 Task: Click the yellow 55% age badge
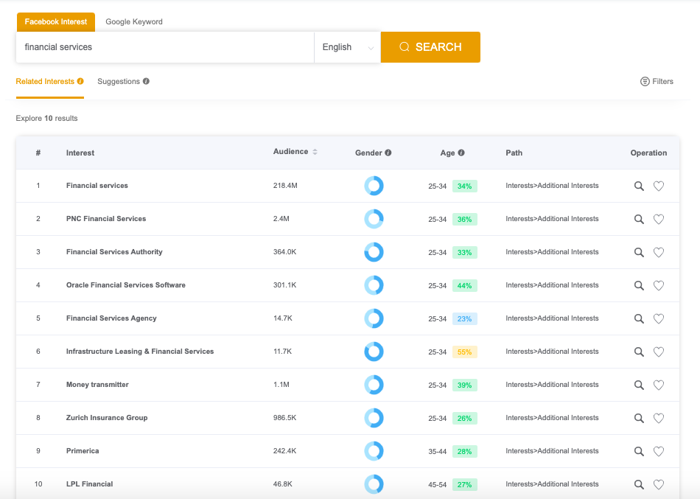coord(465,352)
